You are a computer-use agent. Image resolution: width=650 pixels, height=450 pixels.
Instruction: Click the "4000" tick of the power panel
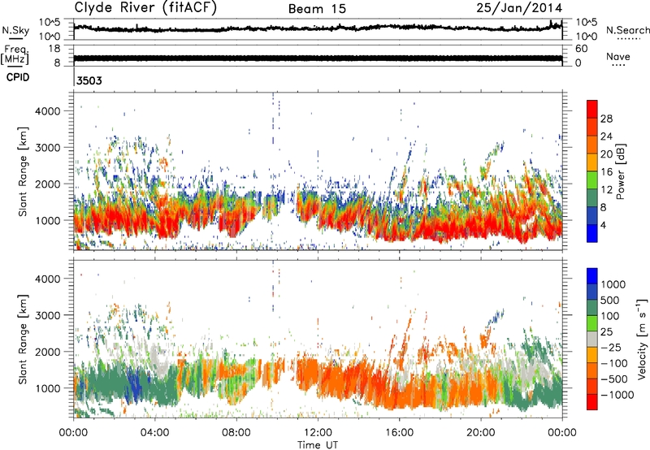[48, 111]
